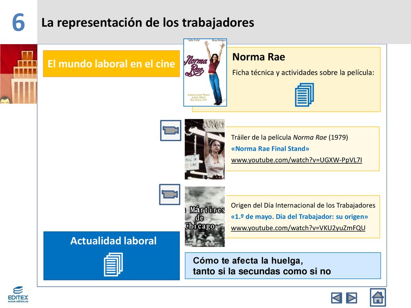Open the Norma Rae union sign thumbnail
This screenshot has height=308, width=411.
(x=205, y=149)
